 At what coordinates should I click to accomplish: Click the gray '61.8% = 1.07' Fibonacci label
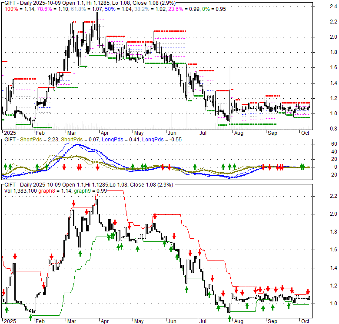tap(87, 9)
